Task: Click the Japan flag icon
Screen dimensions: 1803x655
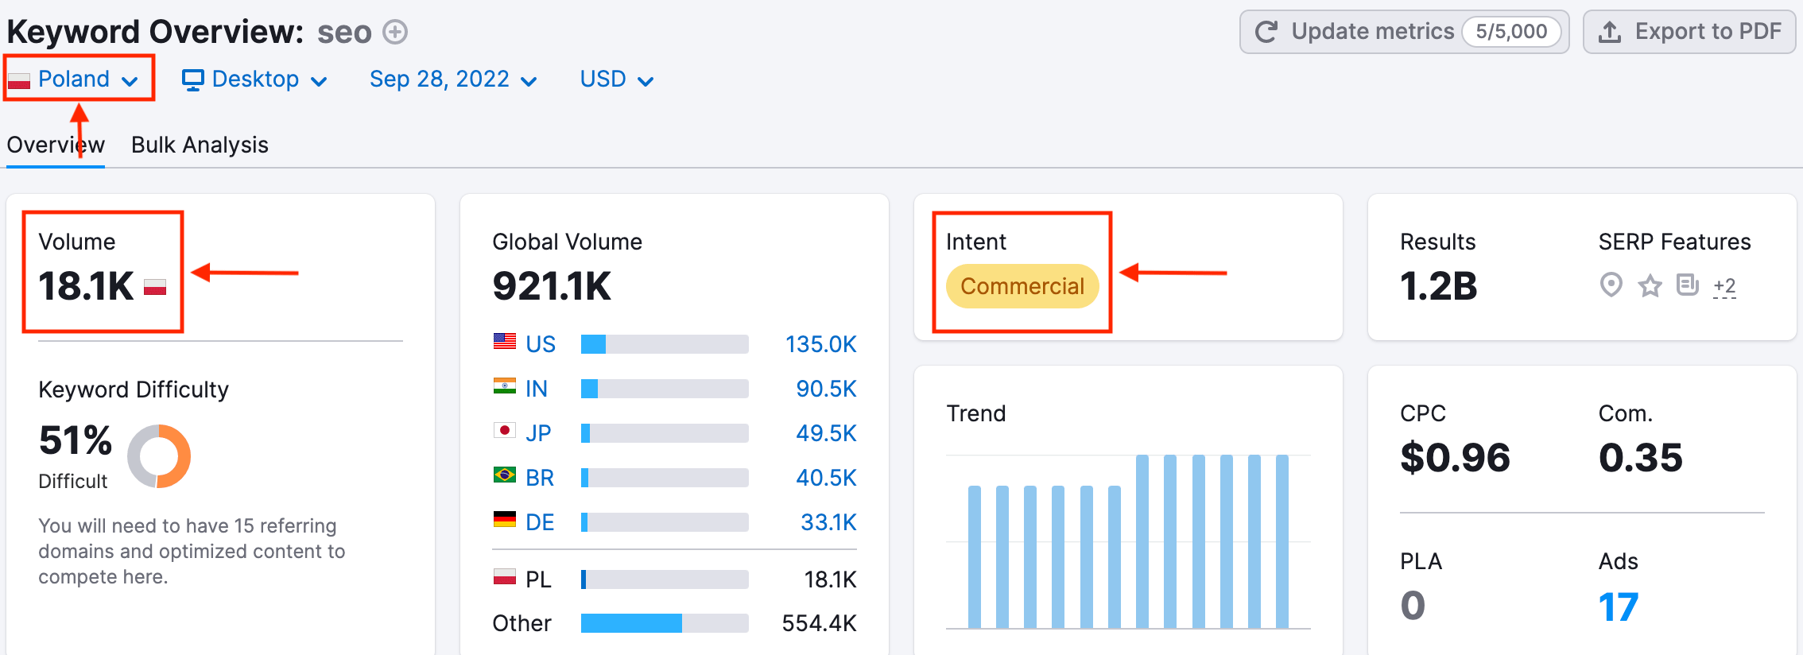Action: (505, 431)
